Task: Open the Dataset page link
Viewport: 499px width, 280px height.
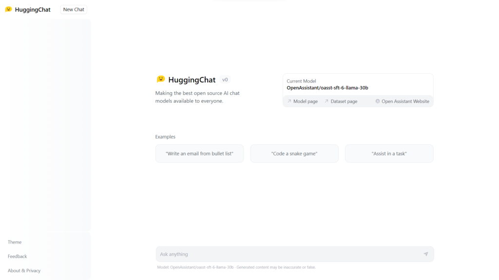Action: click(x=344, y=101)
